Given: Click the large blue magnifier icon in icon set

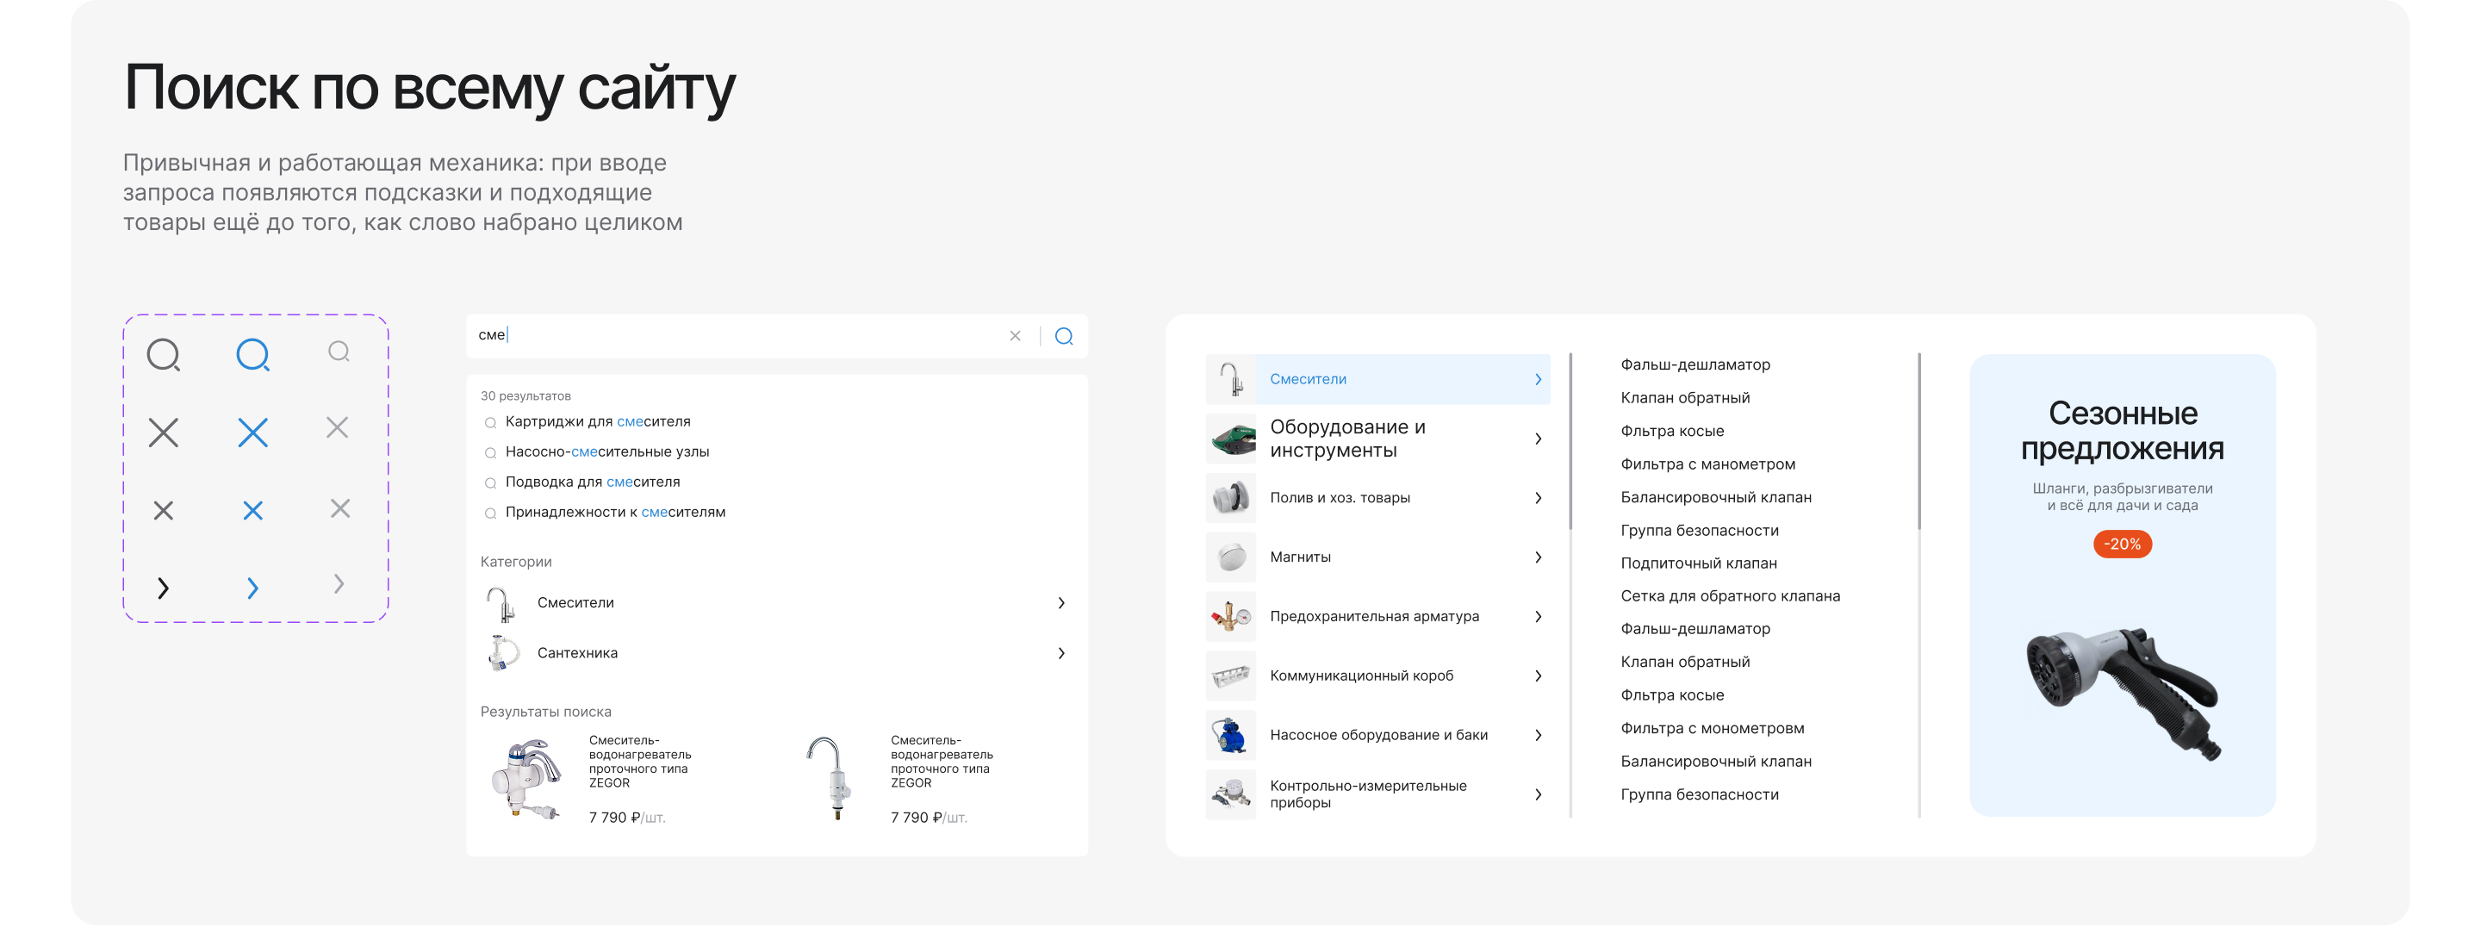Looking at the screenshot, I should click(252, 354).
